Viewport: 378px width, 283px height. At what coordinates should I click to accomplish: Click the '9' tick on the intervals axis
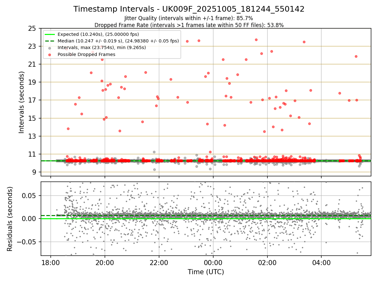(34, 172)
